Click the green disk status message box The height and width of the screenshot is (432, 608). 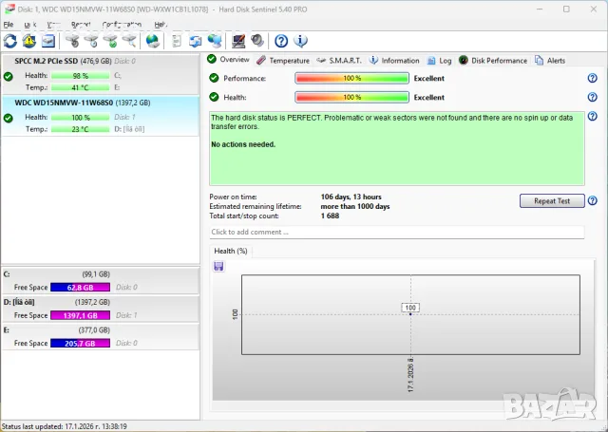397,148
